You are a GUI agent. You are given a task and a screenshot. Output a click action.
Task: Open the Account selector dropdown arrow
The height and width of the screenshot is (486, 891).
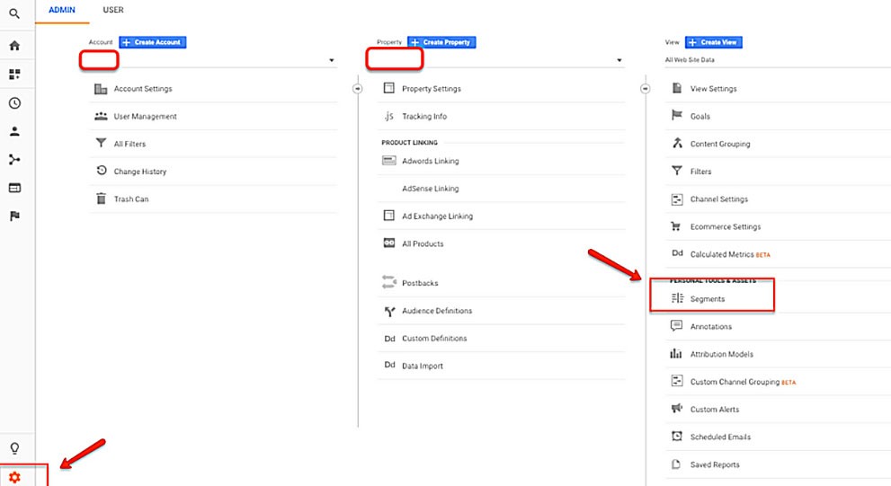pyautogui.click(x=331, y=60)
